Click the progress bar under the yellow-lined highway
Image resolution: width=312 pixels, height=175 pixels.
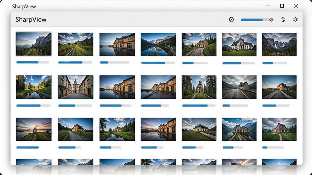(235, 105)
